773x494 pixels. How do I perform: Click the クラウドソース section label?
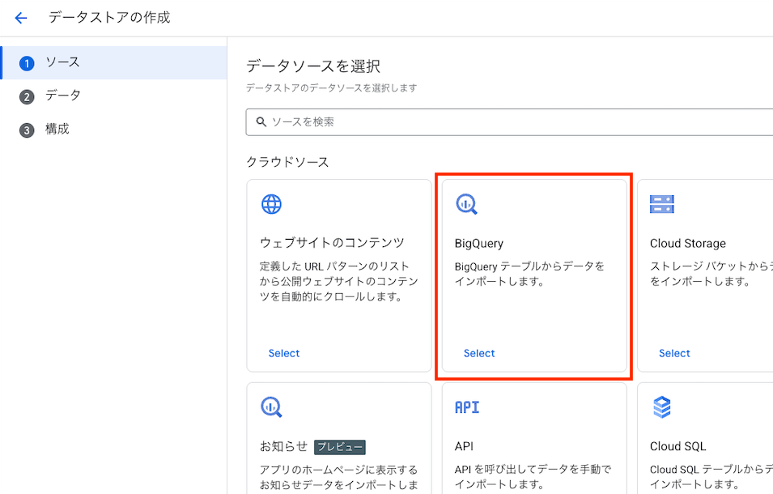(287, 162)
